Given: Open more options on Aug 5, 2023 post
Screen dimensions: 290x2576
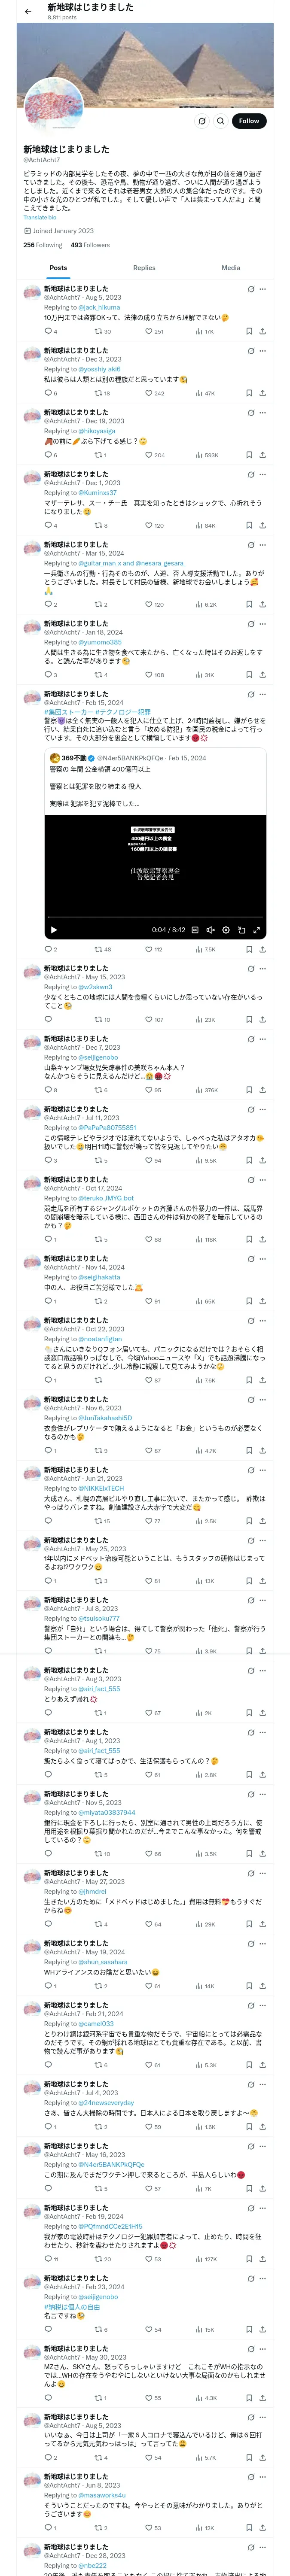Looking at the screenshot, I should pos(263,289).
